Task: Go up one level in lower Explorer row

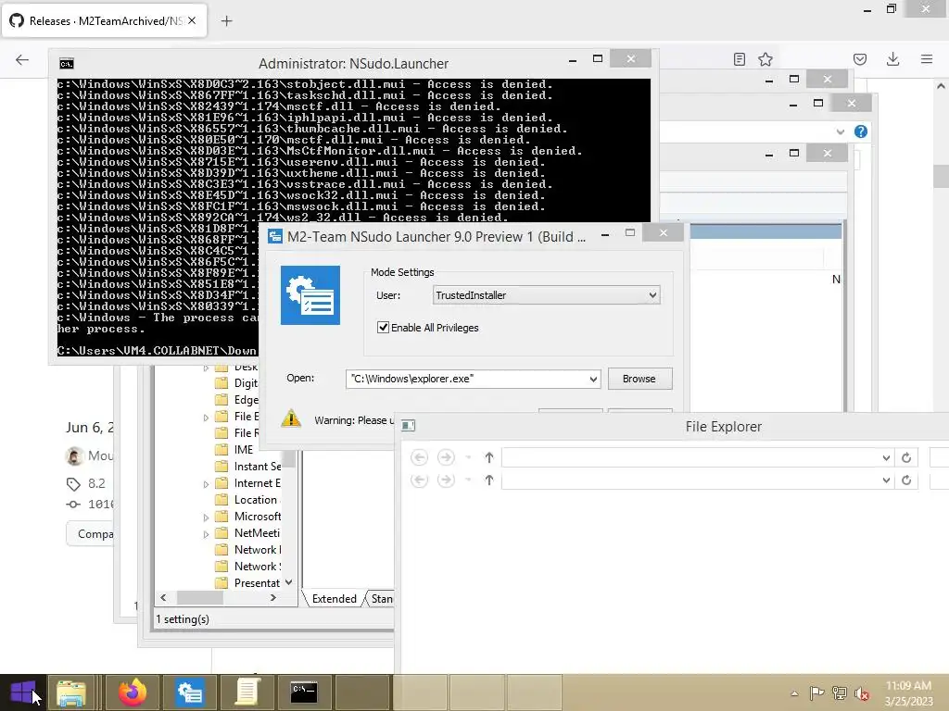Action: click(489, 480)
